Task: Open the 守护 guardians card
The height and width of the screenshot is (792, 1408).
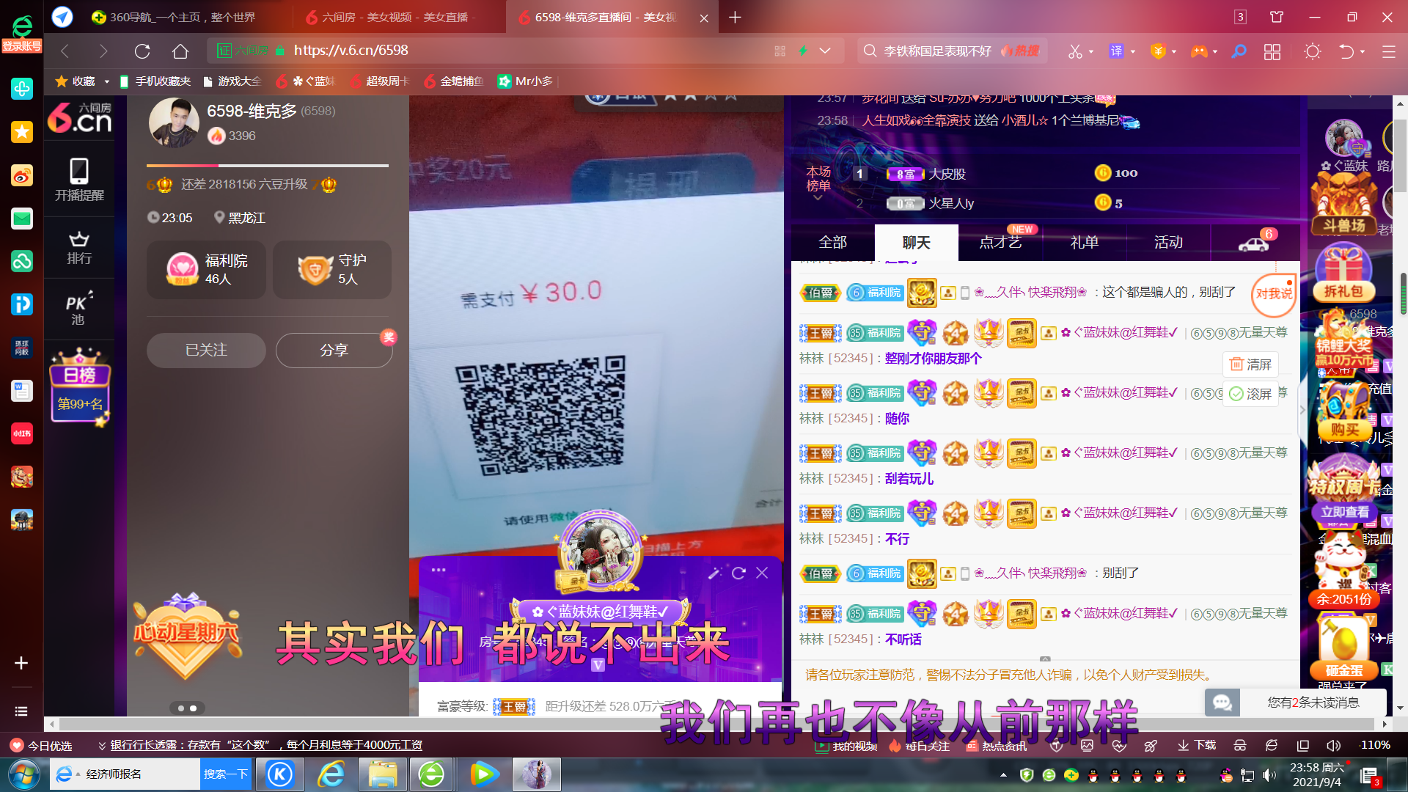Action: pyautogui.click(x=332, y=270)
